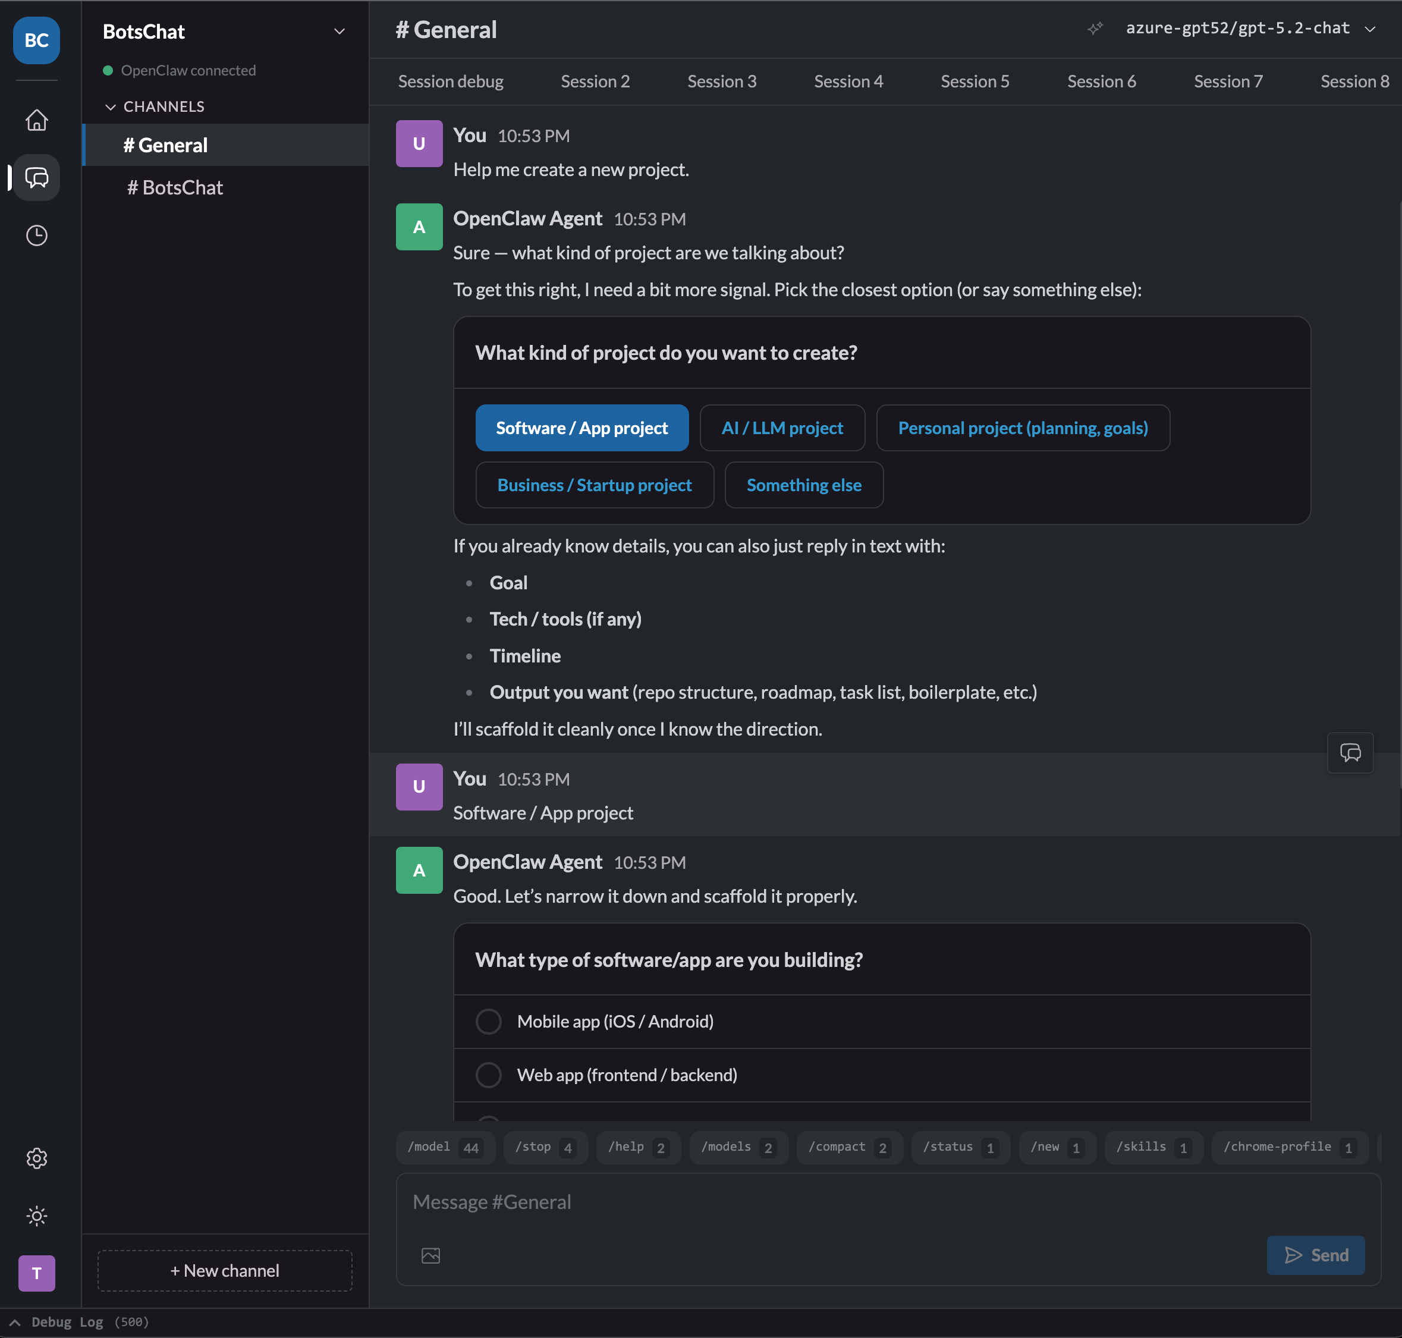Choose the AI / LLM project option

click(782, 428)
